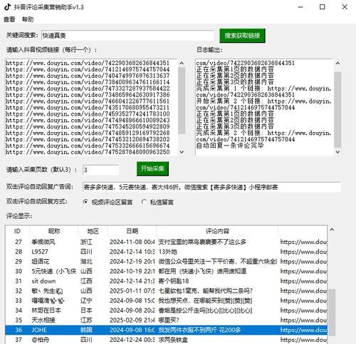Click the 寄个钥匙18 comment text
Screen dimensions: 356x344
(174, 281)
